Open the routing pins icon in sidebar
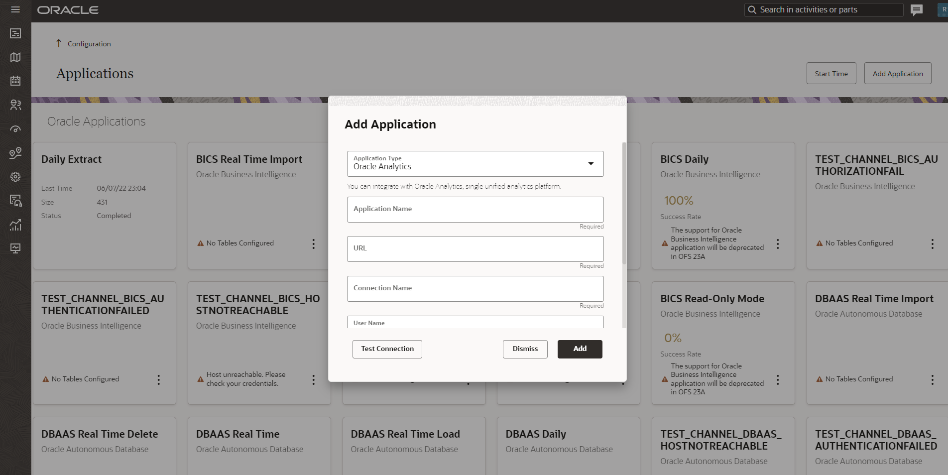The height and width of the screenshot is (475, 948). coord(15,153)
